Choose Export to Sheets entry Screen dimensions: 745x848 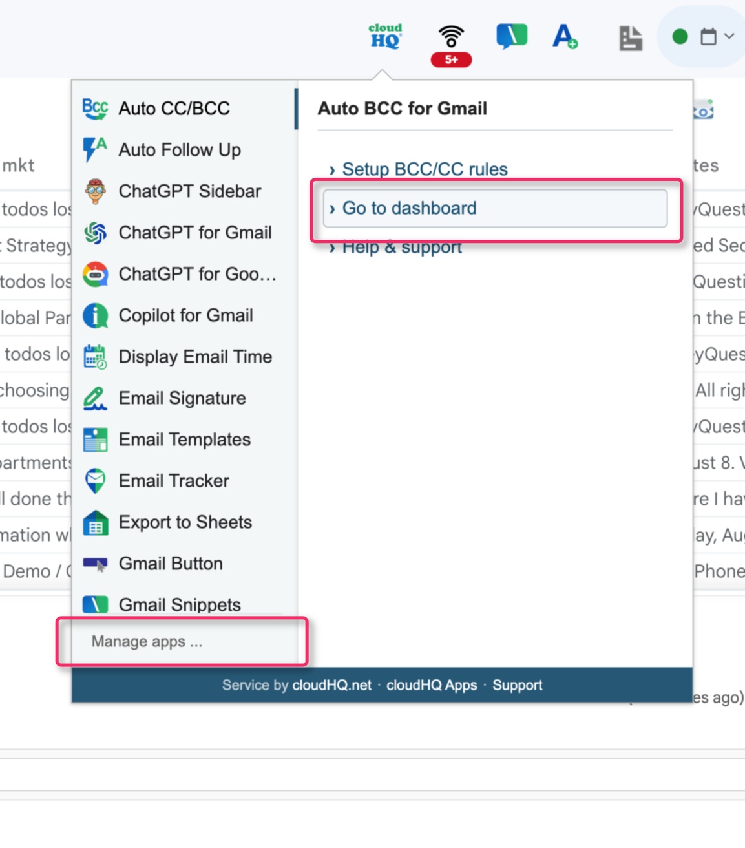pos(184,522)
